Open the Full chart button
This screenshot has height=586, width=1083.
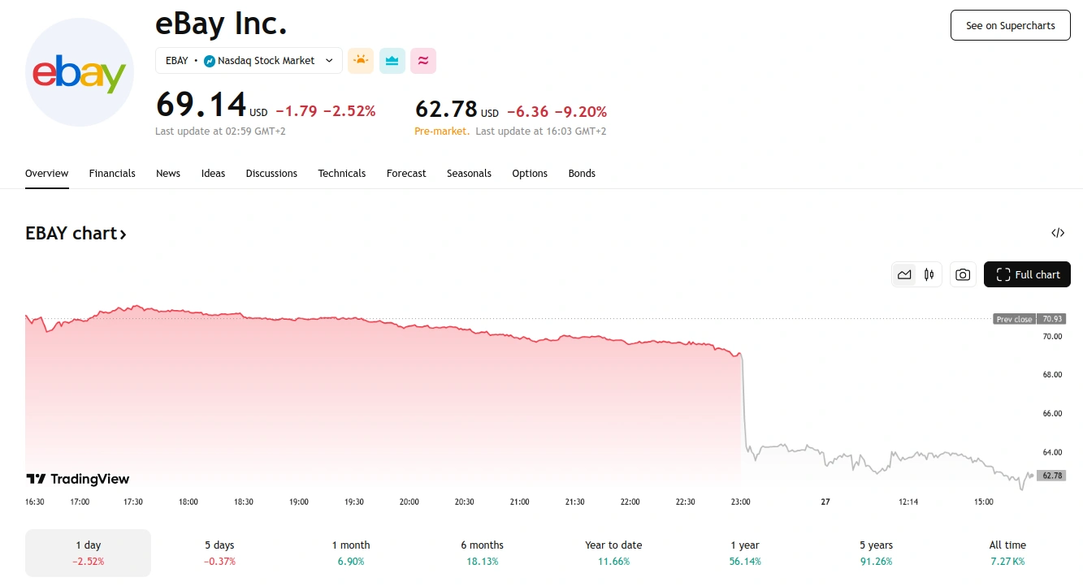coord(1027,274)
